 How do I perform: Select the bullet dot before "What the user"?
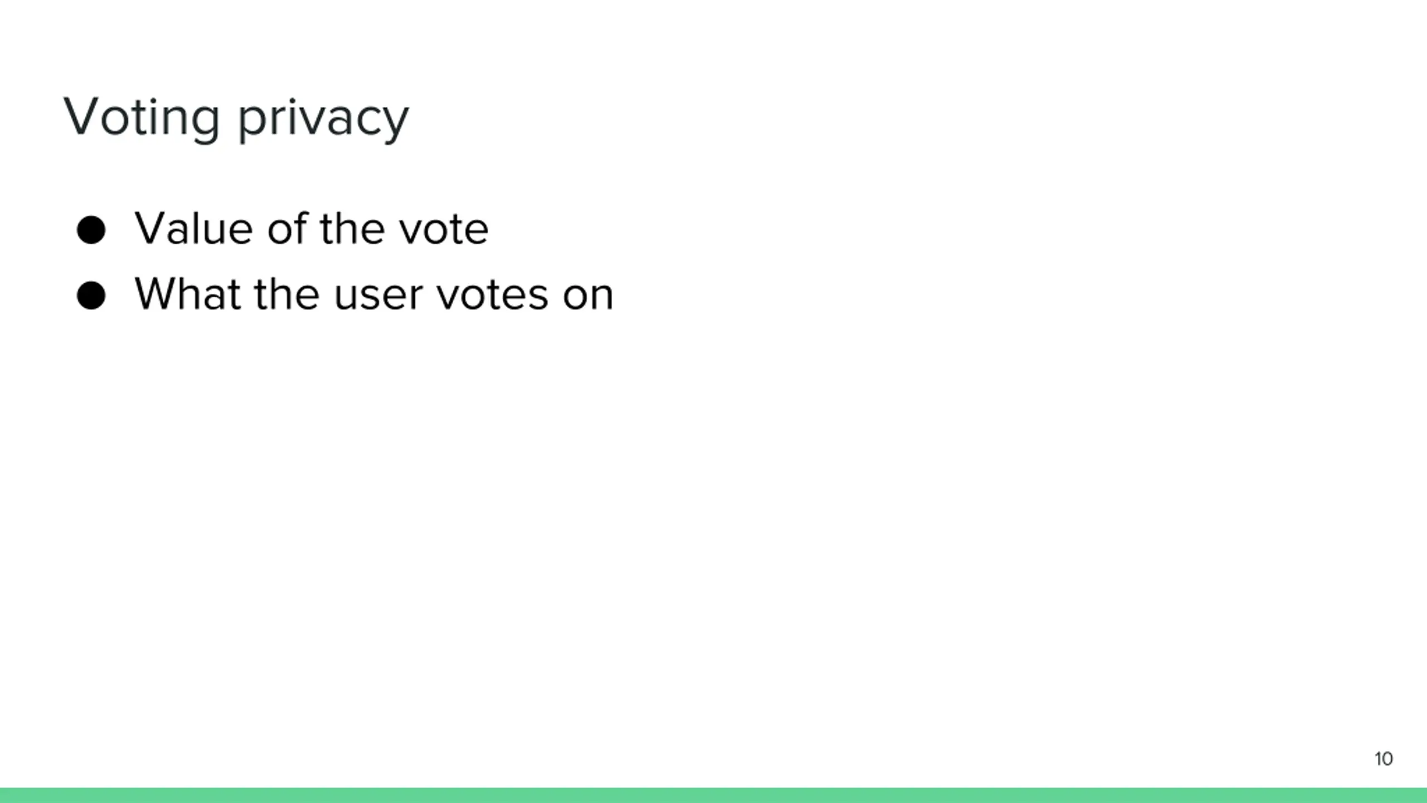point(91,295)
